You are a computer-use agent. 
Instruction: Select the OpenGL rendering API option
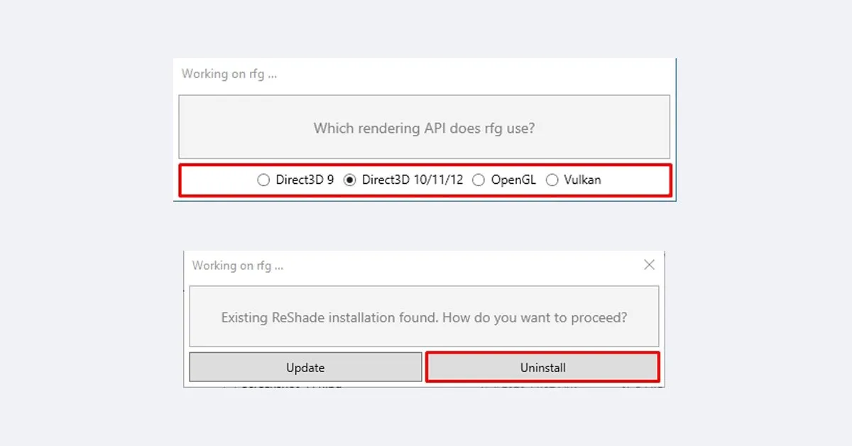pyautogui.click(x=478, y=180)
